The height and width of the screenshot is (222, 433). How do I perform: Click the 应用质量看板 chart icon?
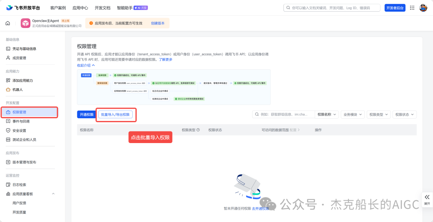click(x=8, y=194)
